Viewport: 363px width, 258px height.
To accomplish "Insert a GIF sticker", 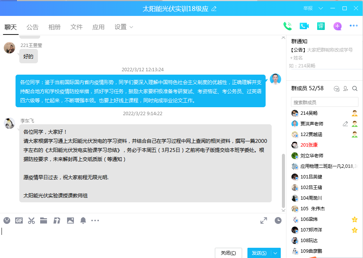I will (x=19, y=220).
